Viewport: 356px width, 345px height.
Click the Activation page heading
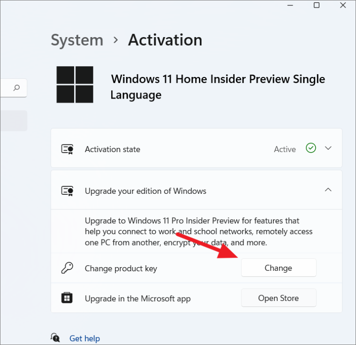(x=165, y=40)
